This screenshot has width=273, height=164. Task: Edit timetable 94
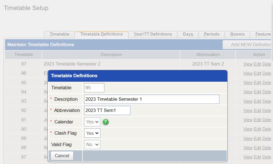coord(257,92)
